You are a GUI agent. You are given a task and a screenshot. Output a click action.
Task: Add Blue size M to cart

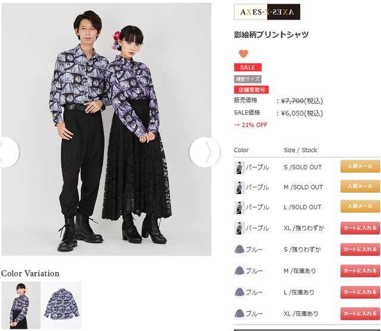click(360, 271)
